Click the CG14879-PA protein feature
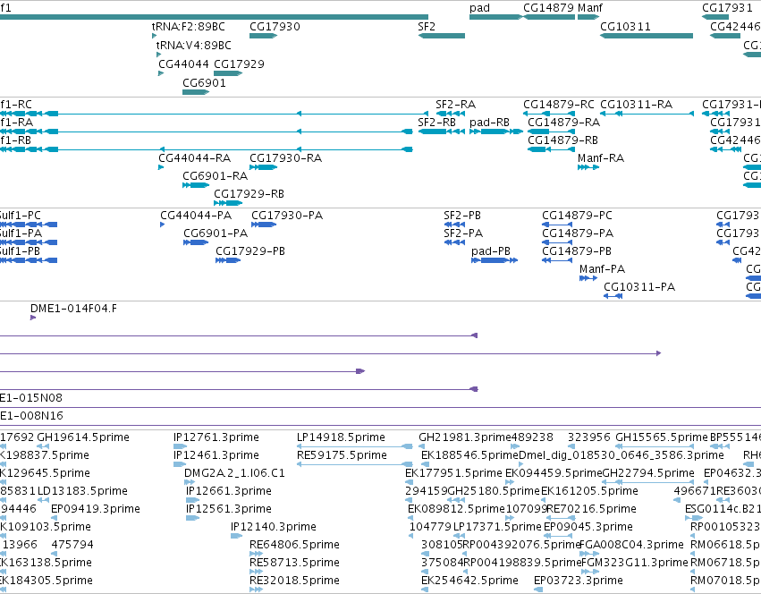The width and height of the screenshot is (761, 594). [558, 242]
